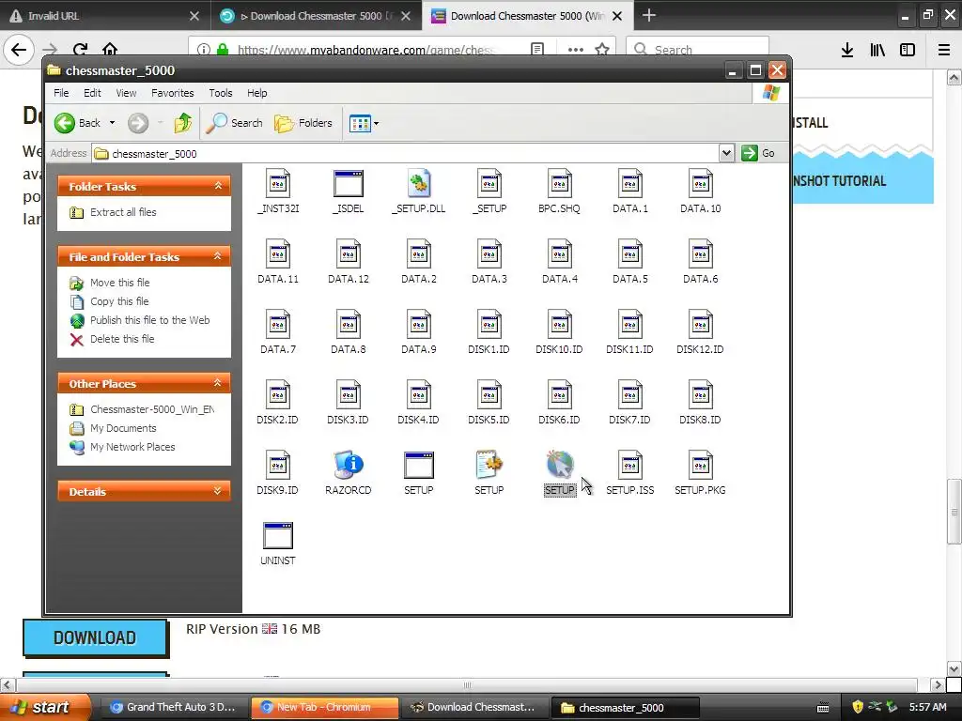Click Copy this file link

coord(119,301)
